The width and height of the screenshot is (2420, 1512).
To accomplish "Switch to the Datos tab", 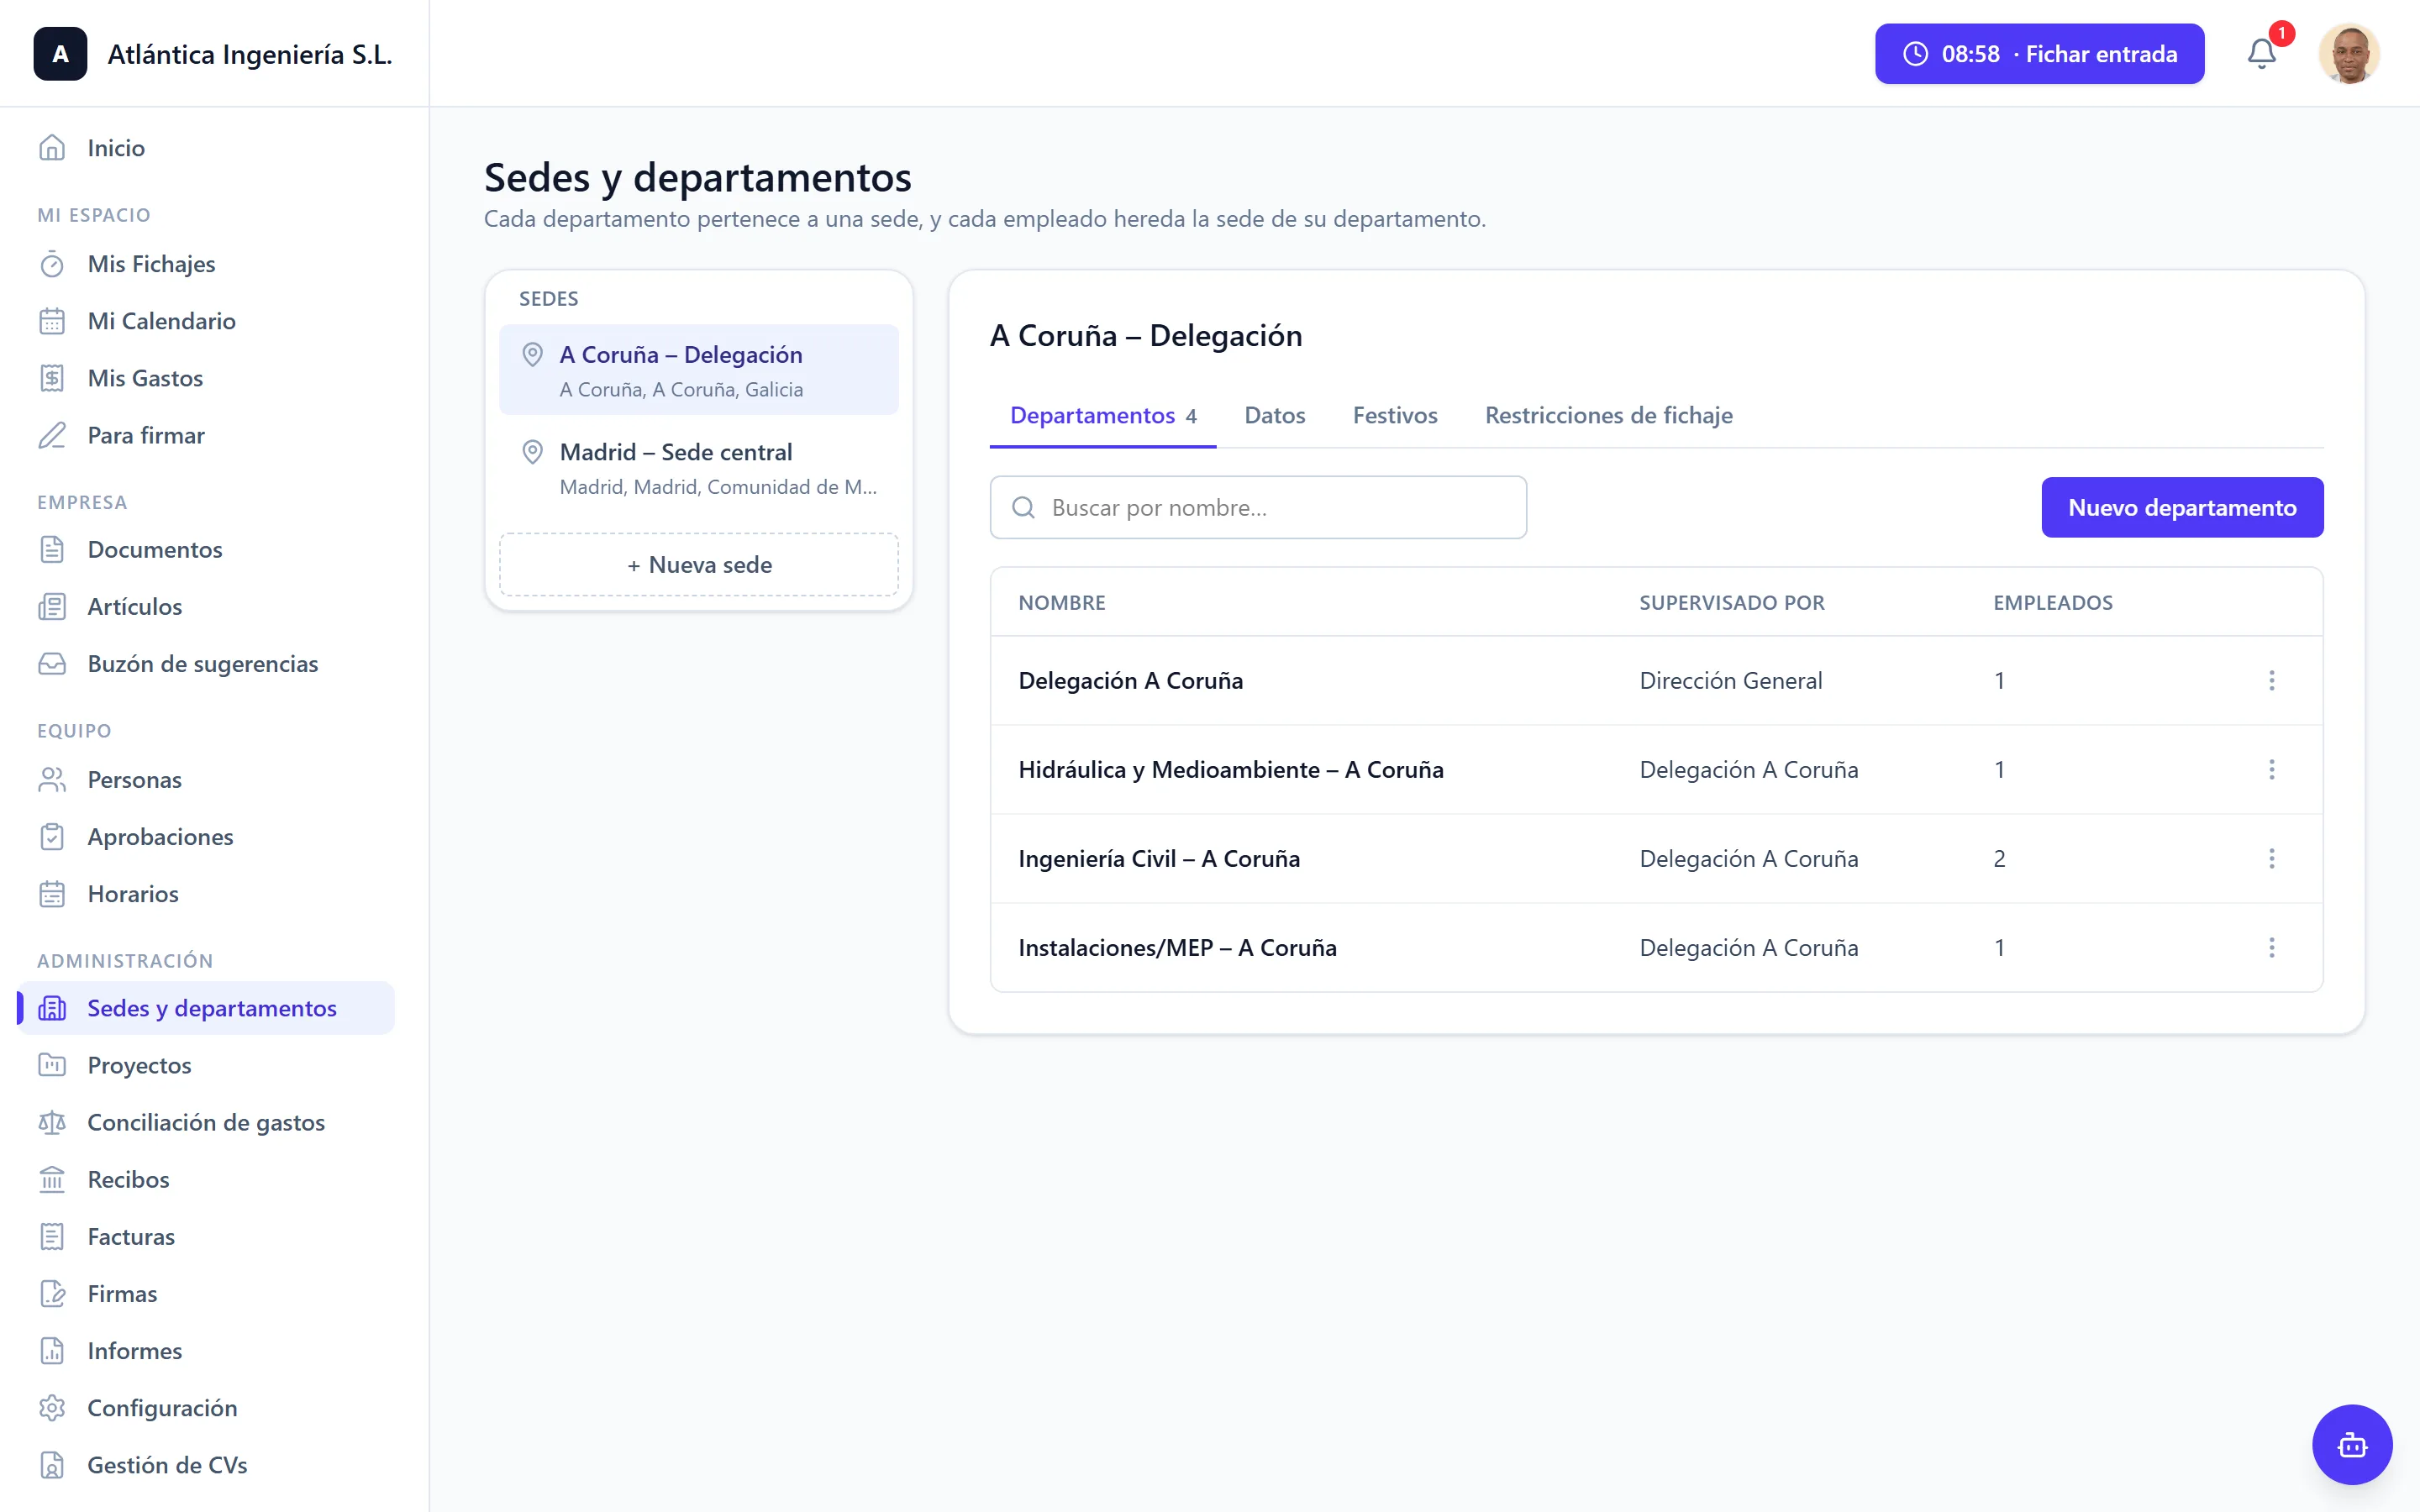I will pos(1275,415).
